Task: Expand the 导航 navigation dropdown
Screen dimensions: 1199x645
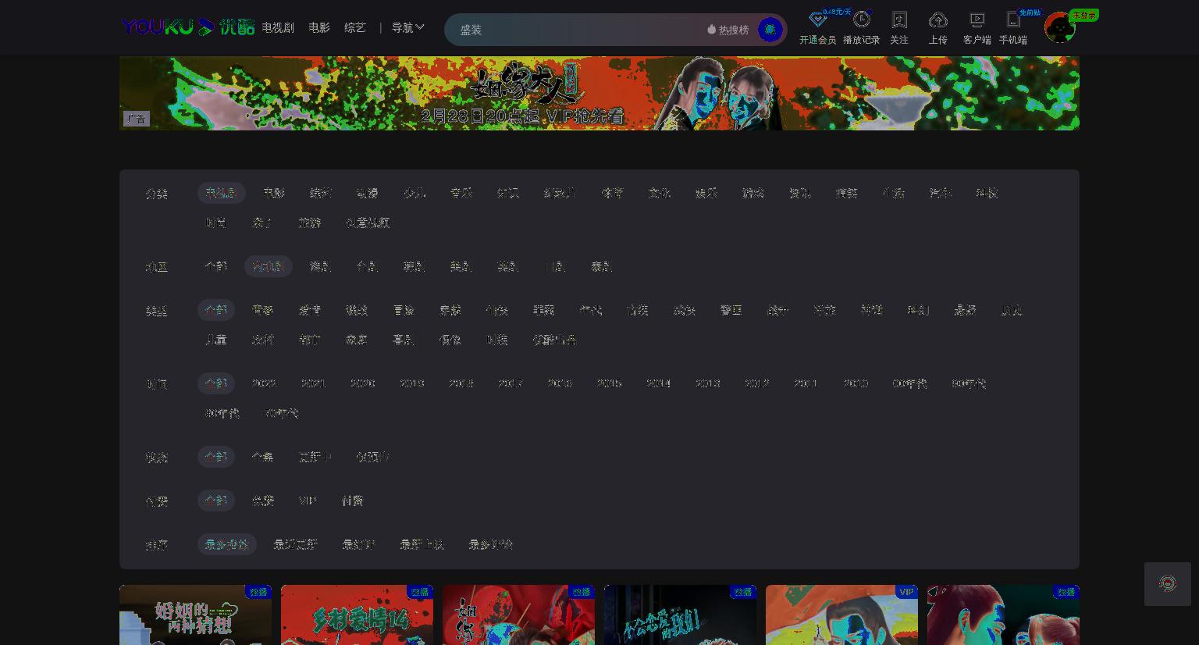Action: [x=407, y=27]
